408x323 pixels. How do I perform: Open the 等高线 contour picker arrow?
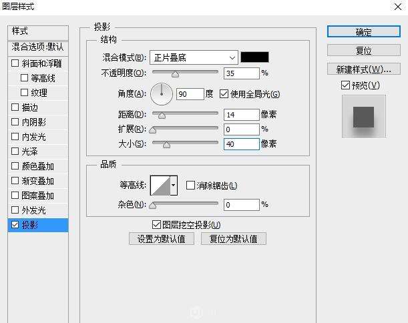tap(174, 186)
